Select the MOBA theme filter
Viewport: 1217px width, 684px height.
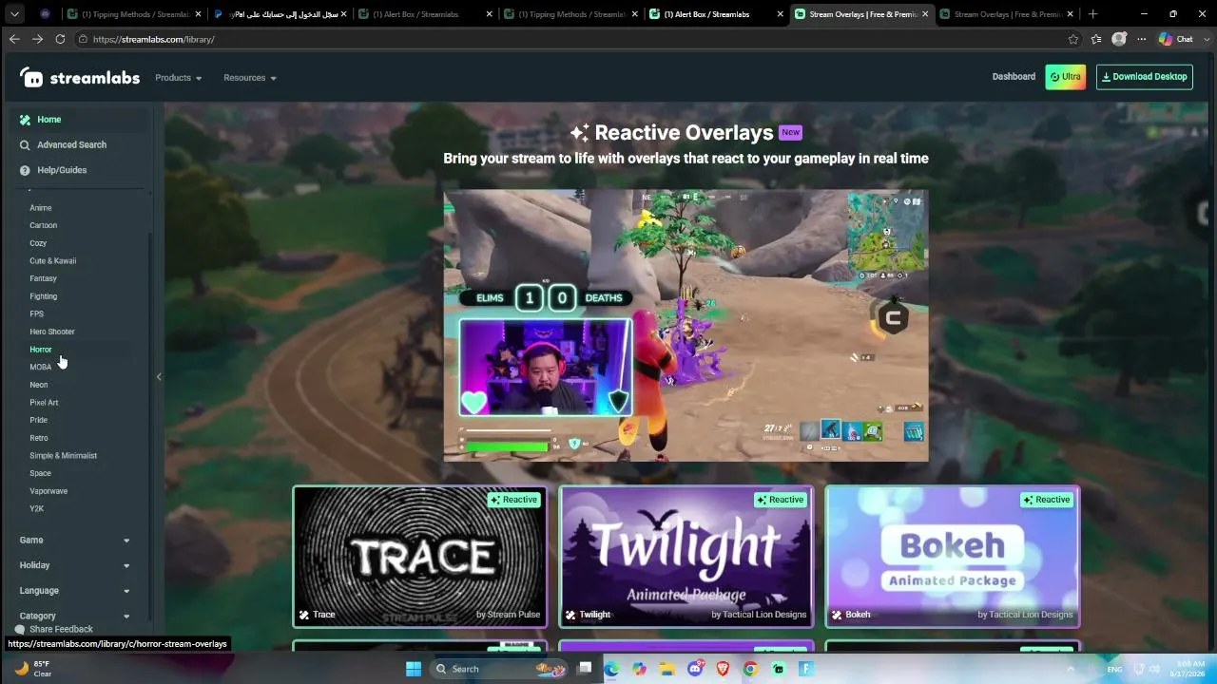click(40, 368)
